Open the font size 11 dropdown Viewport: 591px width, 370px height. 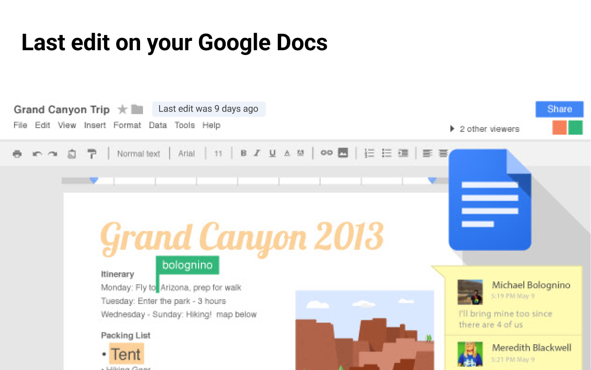click(218, 154)
